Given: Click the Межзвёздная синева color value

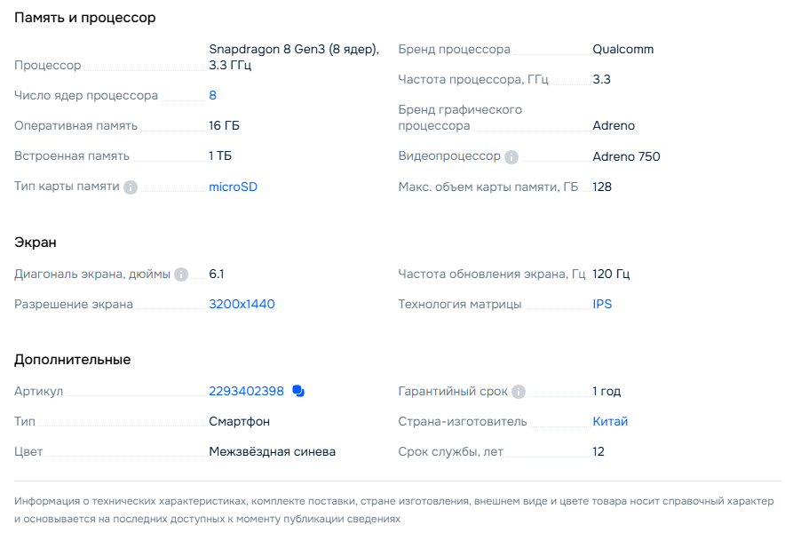Looking at the screenshot, I should click(272, 451).
